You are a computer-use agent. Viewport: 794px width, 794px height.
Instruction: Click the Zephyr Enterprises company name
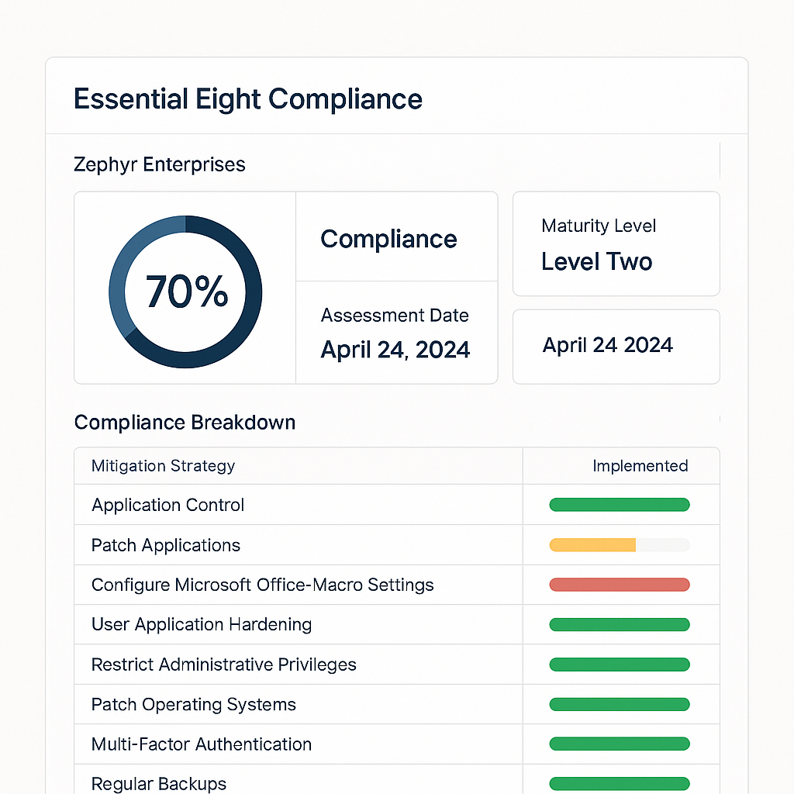159,164
